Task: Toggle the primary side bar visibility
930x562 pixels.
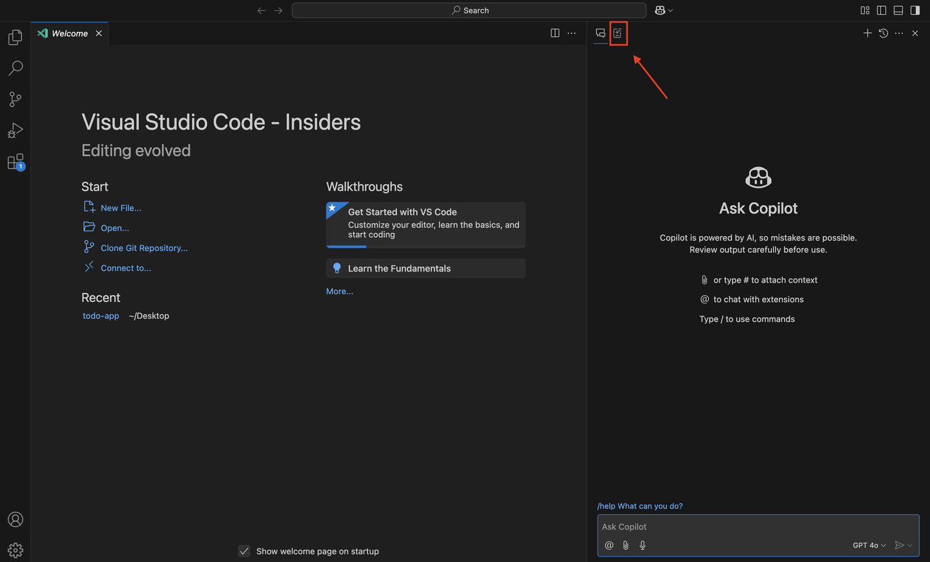Action: [x=882, y=10]
